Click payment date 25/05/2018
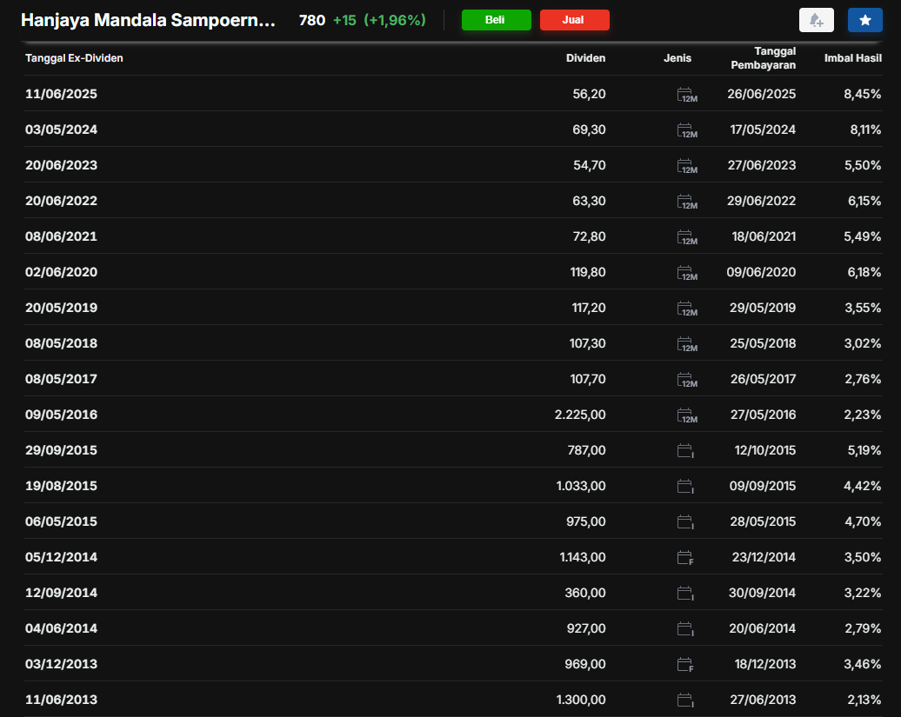Image resolution: width=901 pixels, height=717 pixels. [763, 343]
